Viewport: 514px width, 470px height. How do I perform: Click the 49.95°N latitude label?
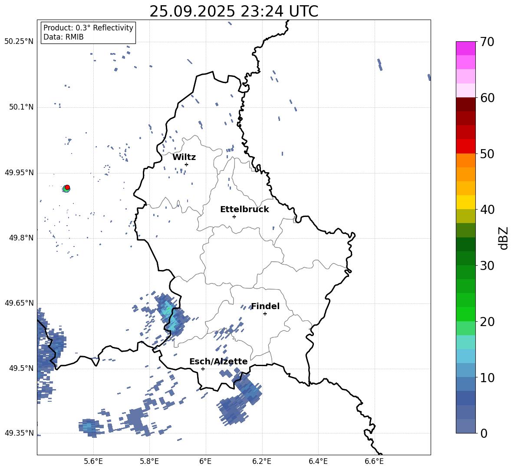click(19, 173)
